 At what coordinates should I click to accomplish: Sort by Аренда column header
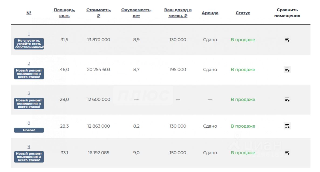(210, 13)
